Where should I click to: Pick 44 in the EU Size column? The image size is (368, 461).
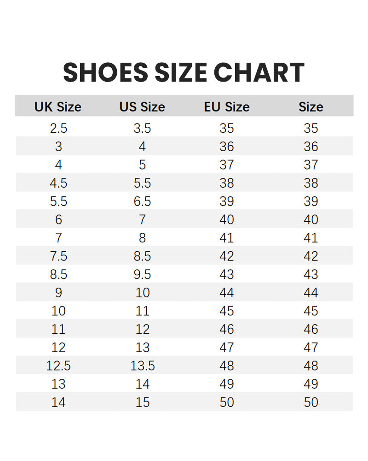click(227, 293)
